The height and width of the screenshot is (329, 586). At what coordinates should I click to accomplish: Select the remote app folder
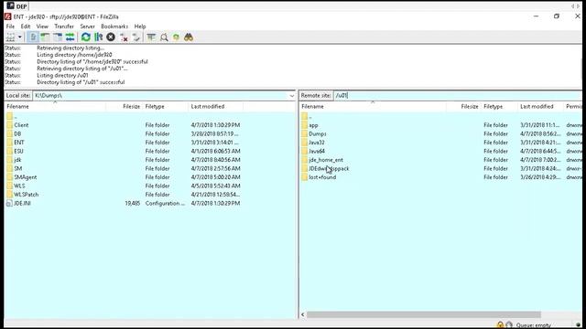tap(313, 125)
